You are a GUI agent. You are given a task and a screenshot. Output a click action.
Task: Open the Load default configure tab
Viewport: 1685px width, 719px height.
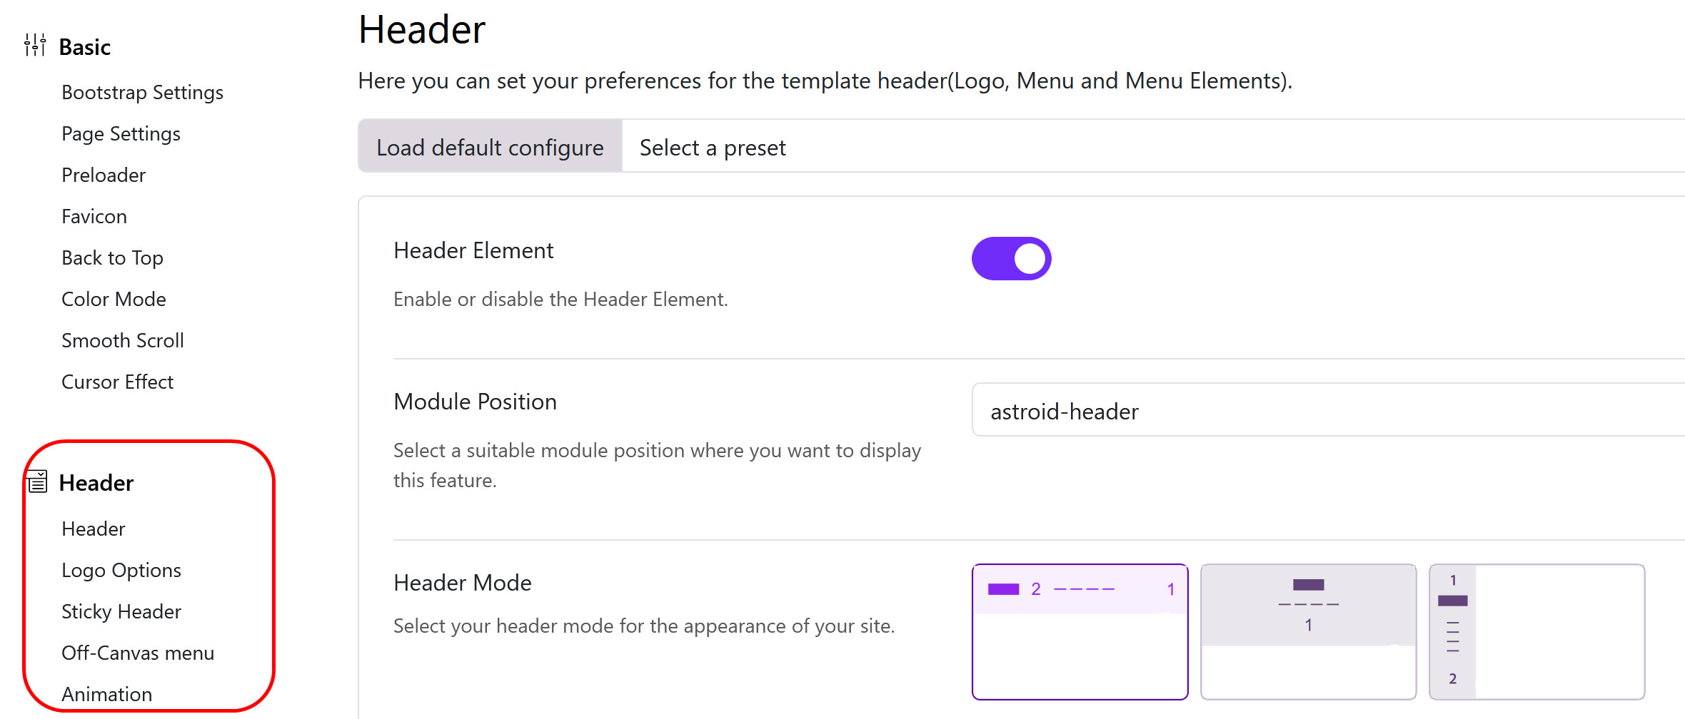pyautogui.click(x=490, y=147)
